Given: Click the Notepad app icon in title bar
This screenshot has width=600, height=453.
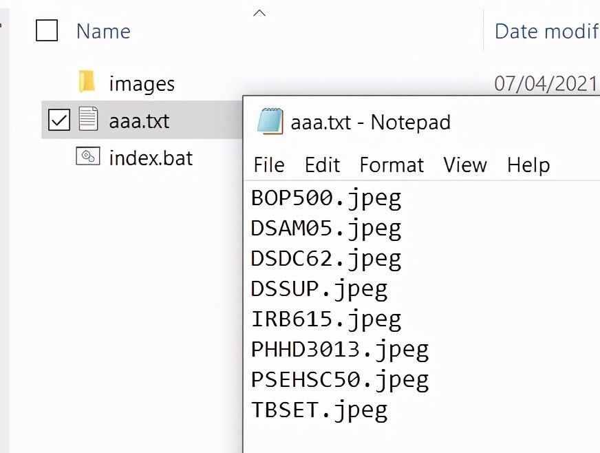Looking at the screenshot, I should click(x=270, y=121).
